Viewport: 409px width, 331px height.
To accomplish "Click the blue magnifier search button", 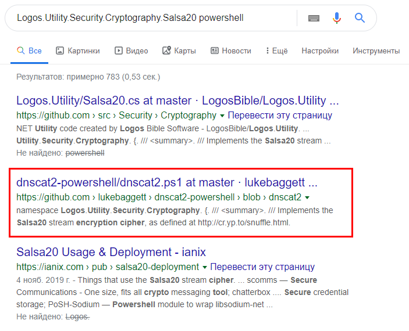I will pos(360,18).
